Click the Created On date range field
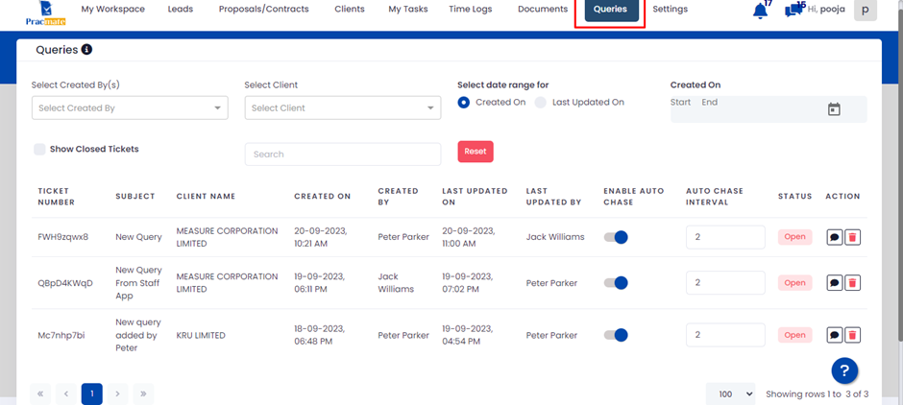Image resolution: width=903 pixels, height=405 pixels. tap(769, 109)
